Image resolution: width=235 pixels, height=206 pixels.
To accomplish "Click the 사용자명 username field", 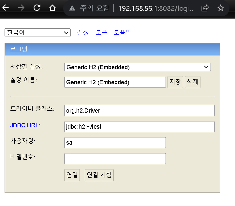I will [x=115, y=143].
